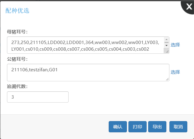Place cursor on cs002 in 母猪耳号 list

pyautogui.click(x=143, y=49)
